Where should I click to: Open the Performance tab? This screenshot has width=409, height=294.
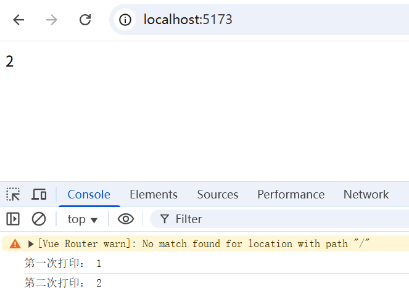coord(291,194)
